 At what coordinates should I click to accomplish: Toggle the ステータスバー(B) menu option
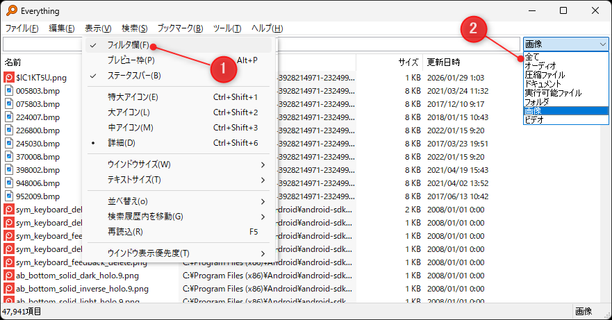click(x=134, y=75)
